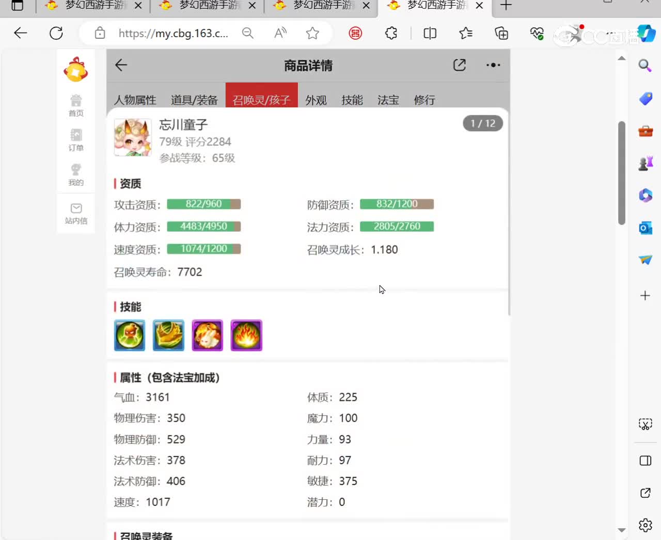Click the 忘川童子 pet avatar thumbnail
The image size is (661, 540).
[x=133, y=137]
